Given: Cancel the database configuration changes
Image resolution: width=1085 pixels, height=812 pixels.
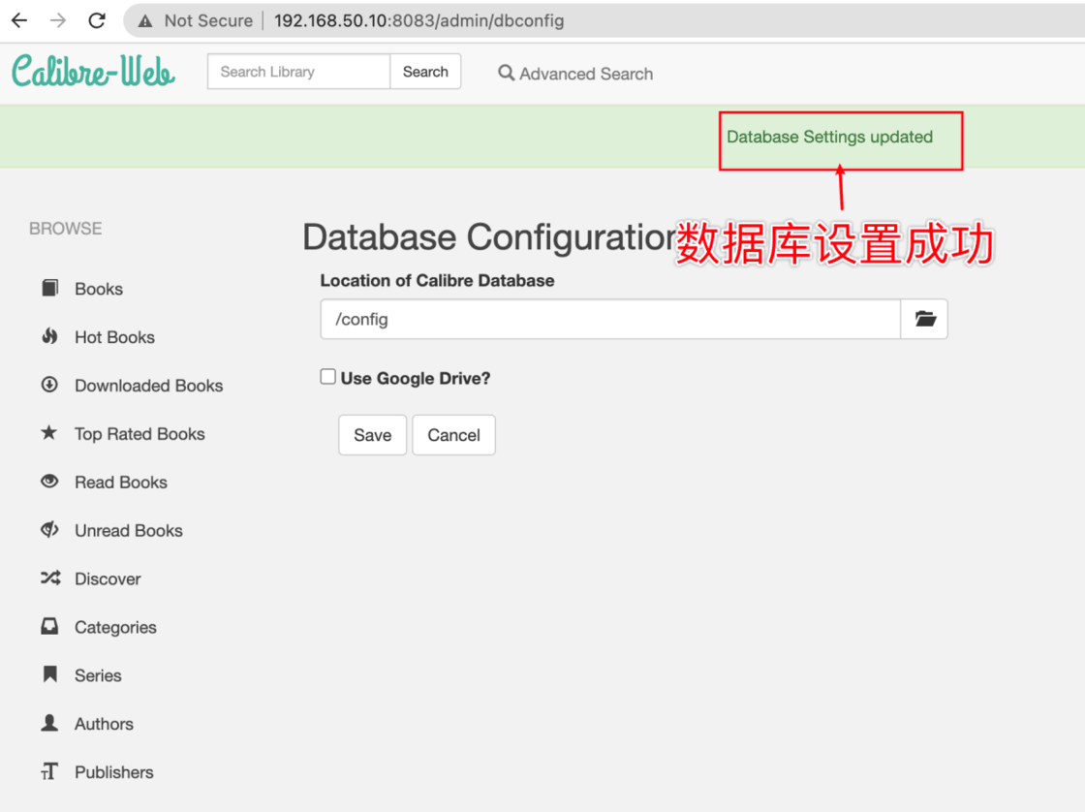Looking at the screenshot, I should 453,435.
